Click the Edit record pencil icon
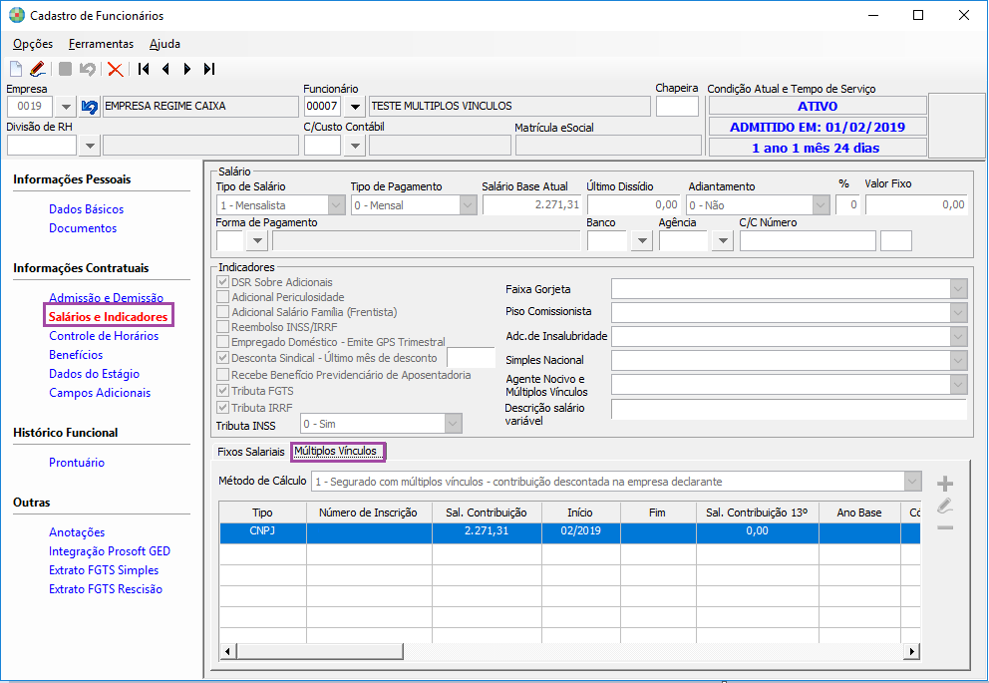 37,69
